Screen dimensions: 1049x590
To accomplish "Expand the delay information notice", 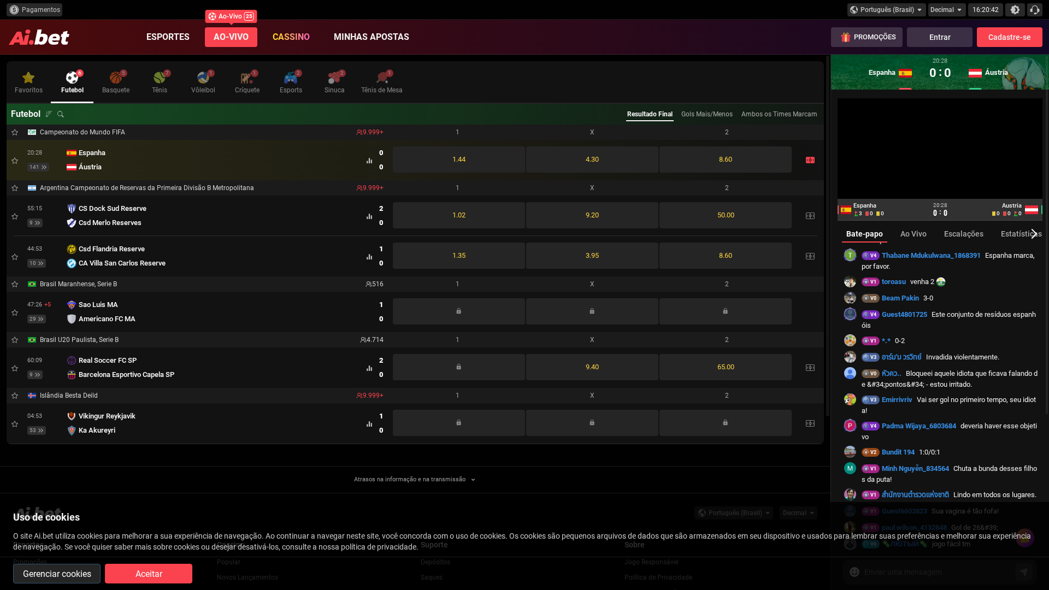I will [415, 480].
